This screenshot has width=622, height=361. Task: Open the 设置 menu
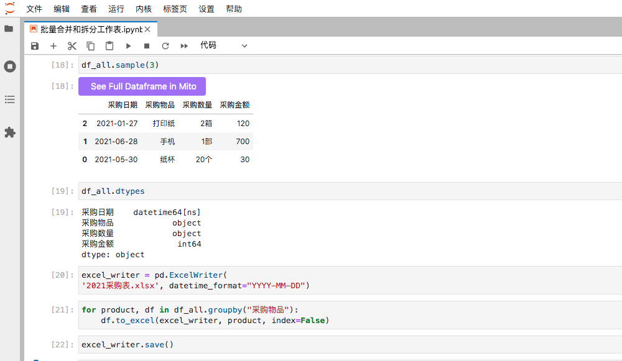pyautogui.click(x=207, y=9)
